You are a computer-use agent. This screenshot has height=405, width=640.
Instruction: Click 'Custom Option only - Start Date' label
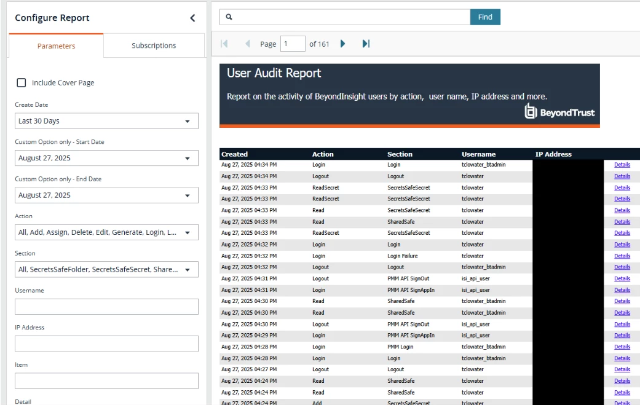(x=60, y=142)
